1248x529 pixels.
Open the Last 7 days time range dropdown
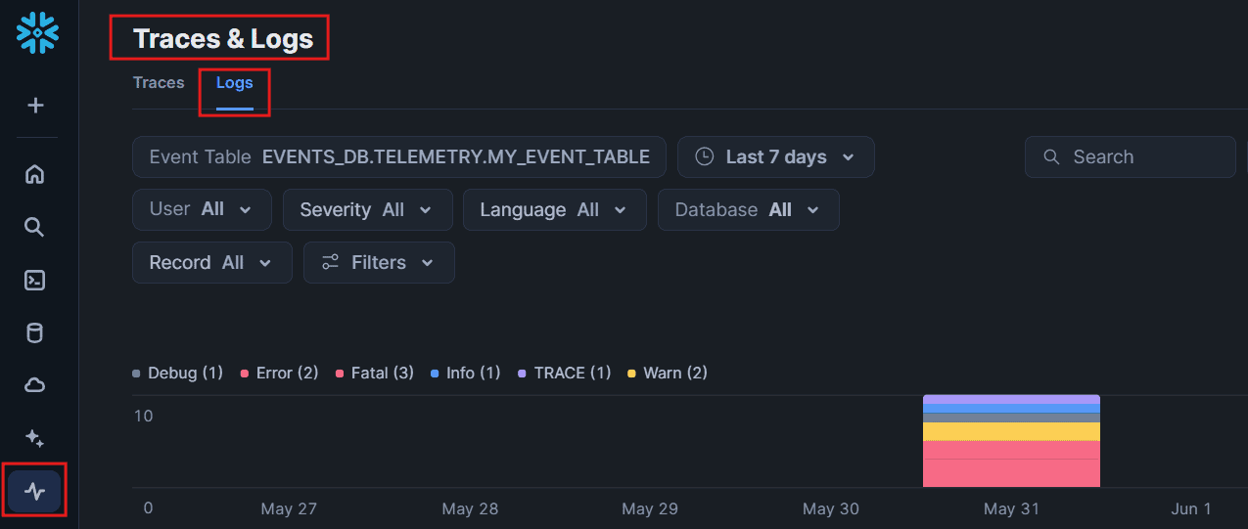[x=775, y=156]
